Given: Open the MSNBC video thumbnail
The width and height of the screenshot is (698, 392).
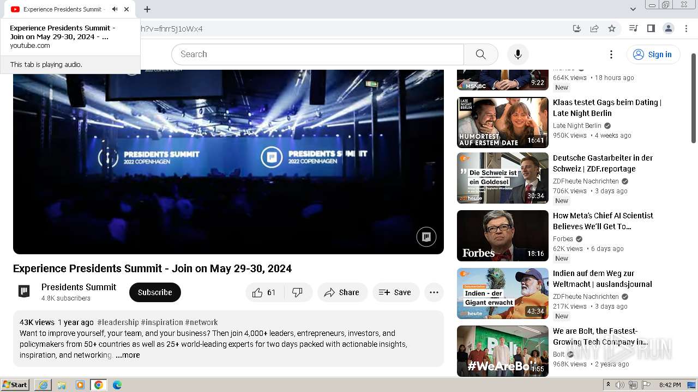Looking at the screenshot, I should click(x=503, y=79).
